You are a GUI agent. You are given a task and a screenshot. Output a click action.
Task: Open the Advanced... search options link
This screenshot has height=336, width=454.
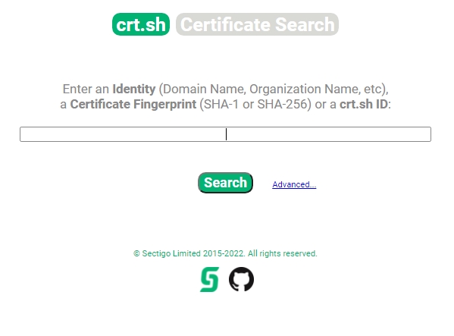click(x=294, y=184)
